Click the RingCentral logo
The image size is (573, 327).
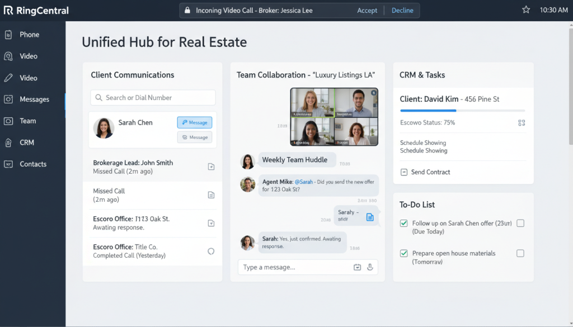click(x=36, y=11)
